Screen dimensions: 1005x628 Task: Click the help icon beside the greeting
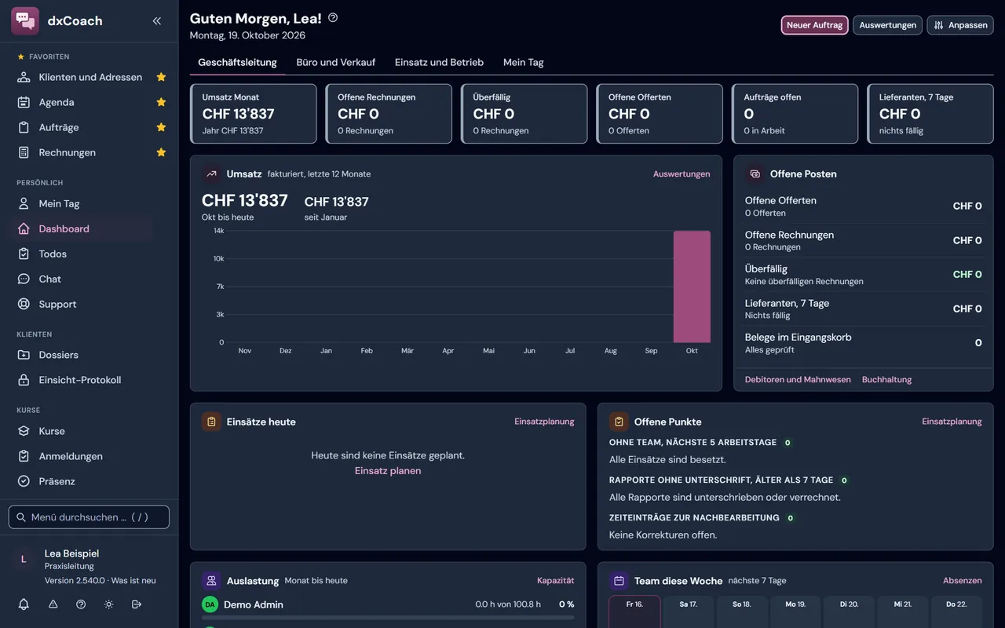333,18
